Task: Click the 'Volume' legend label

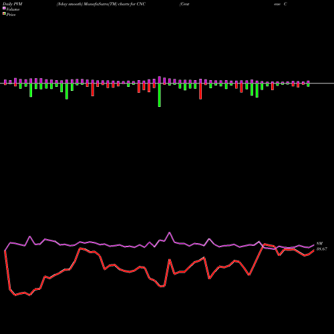Action: click(x=13, y=9)
